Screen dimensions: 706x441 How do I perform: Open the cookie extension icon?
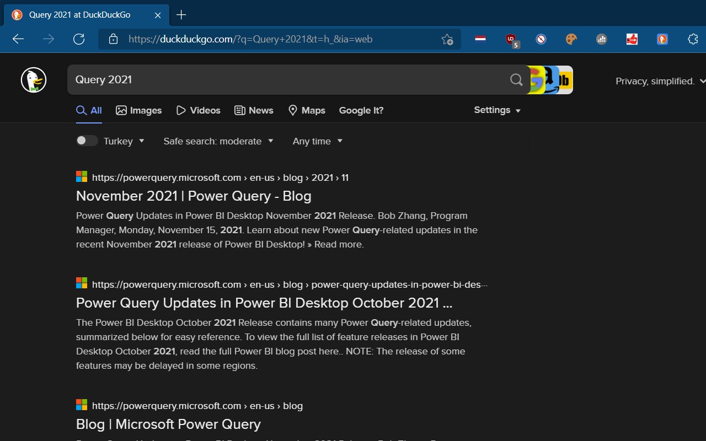point(571,39)
